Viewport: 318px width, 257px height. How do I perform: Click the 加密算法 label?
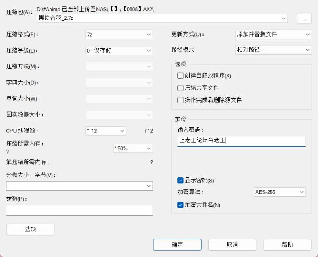[190, 192]
